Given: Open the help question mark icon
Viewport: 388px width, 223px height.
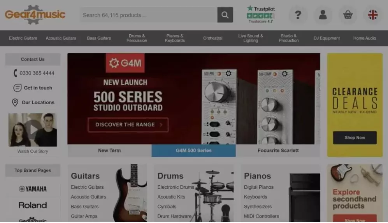Looking at the screenshot, I should click(298, 15).
